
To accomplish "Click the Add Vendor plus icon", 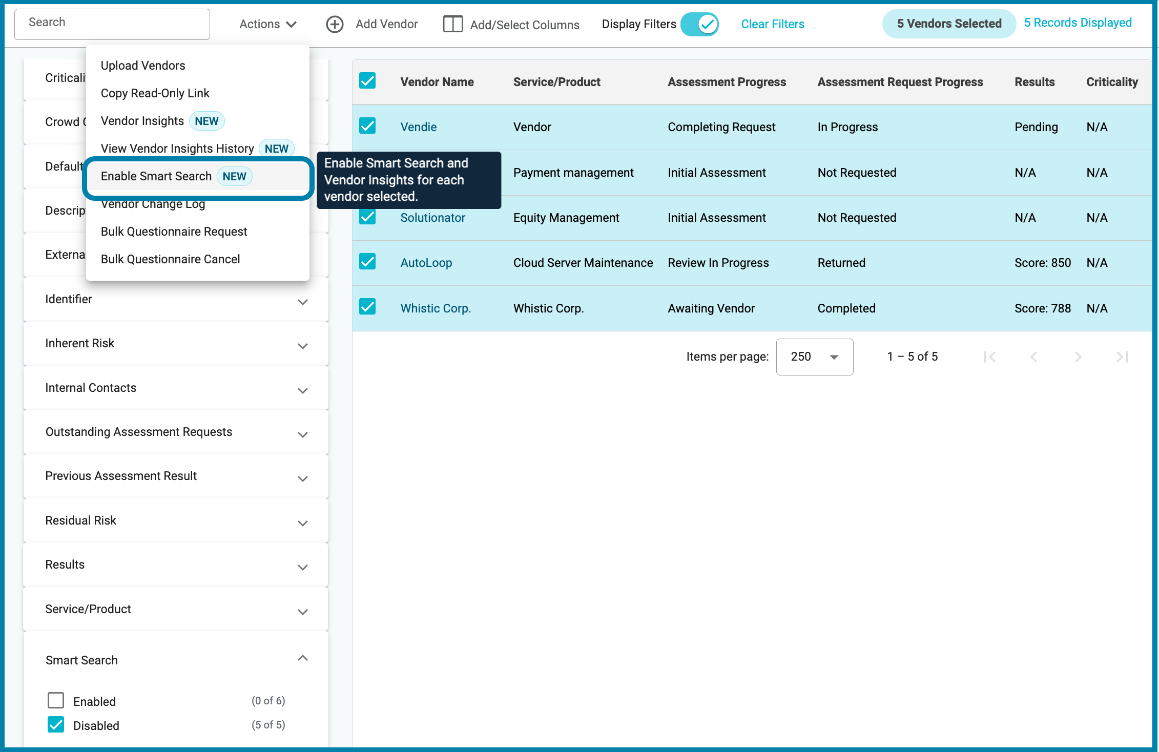I will (335, 24).
